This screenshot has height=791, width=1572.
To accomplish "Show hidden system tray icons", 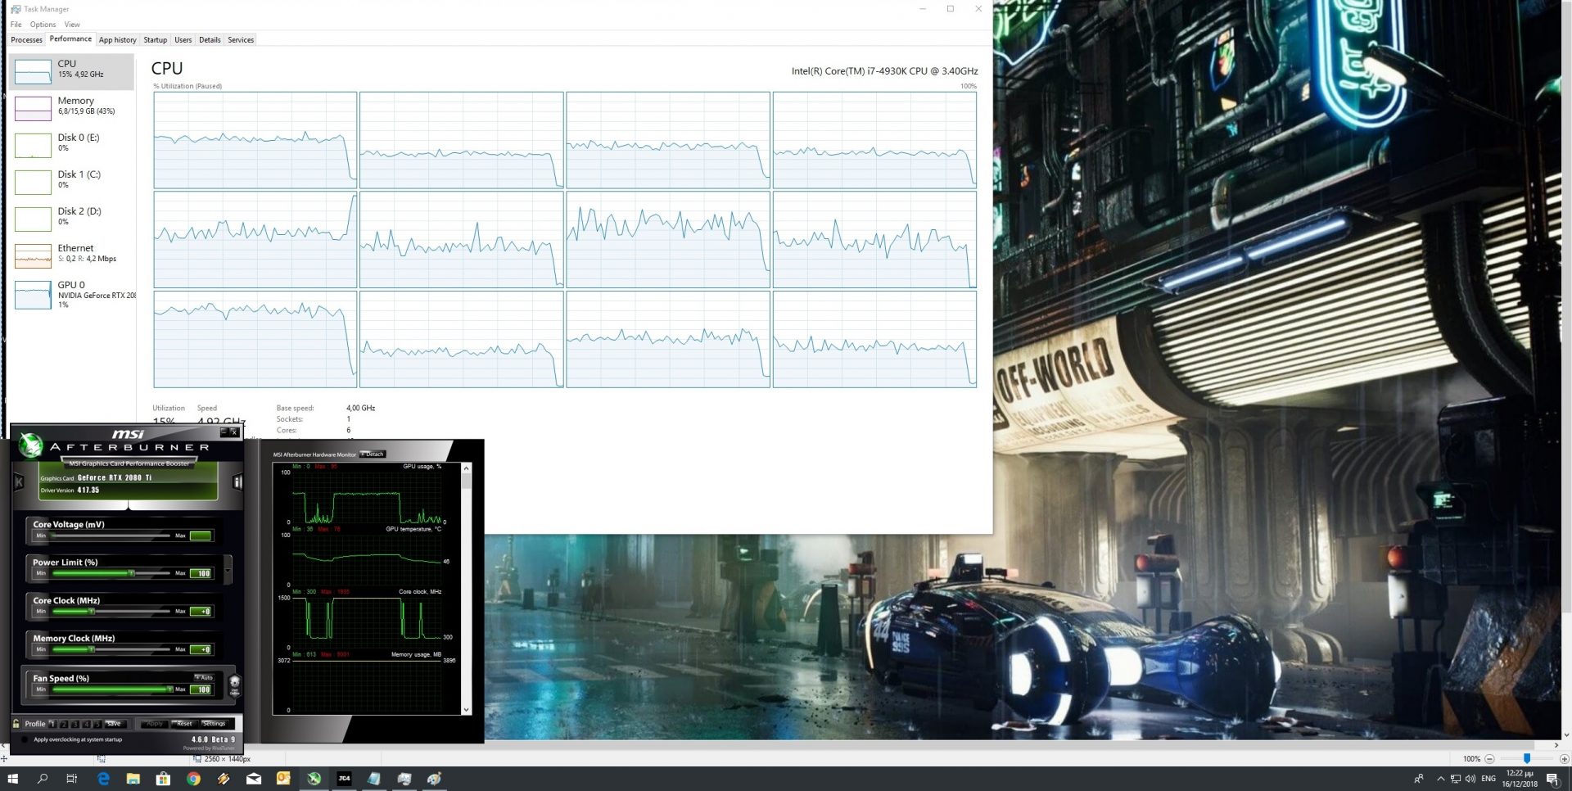I will click(1441, 779).
